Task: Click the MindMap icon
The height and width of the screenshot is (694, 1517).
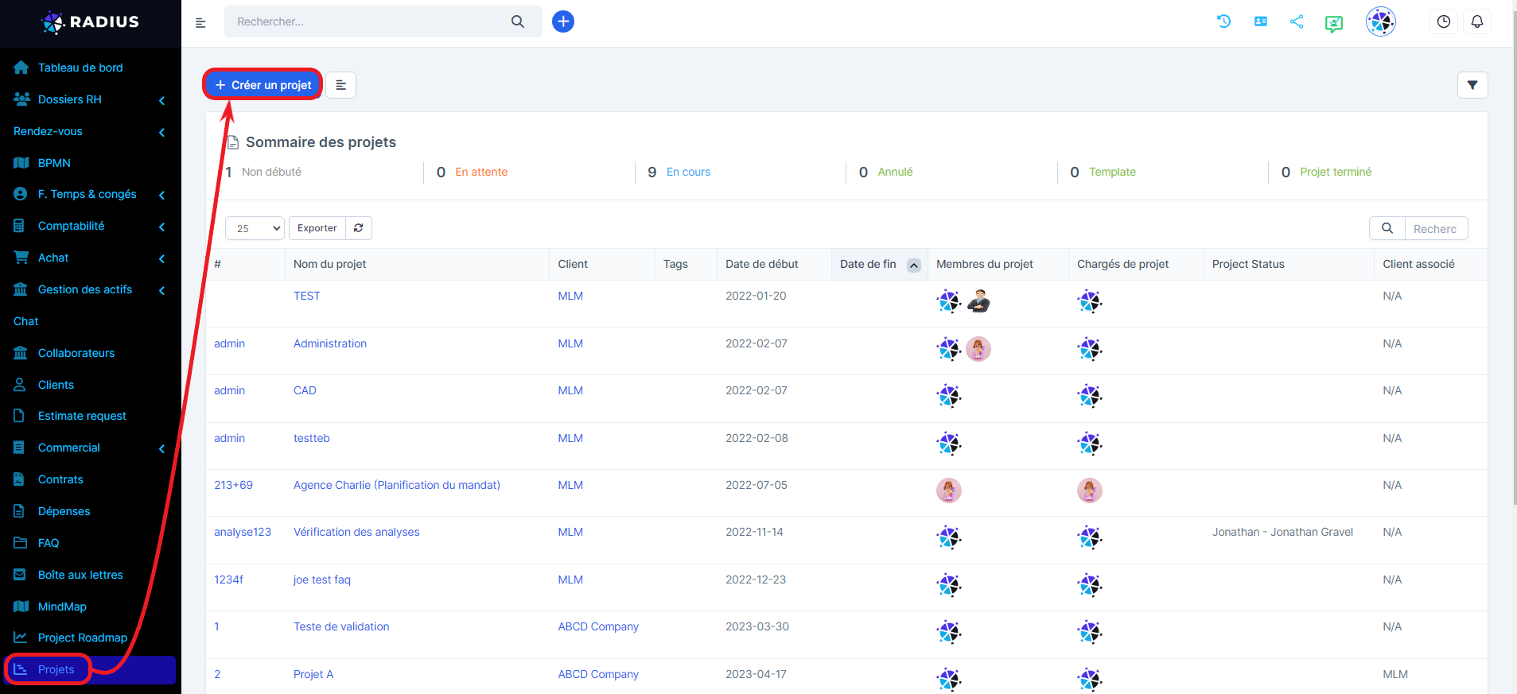Action: pos(21,607)
